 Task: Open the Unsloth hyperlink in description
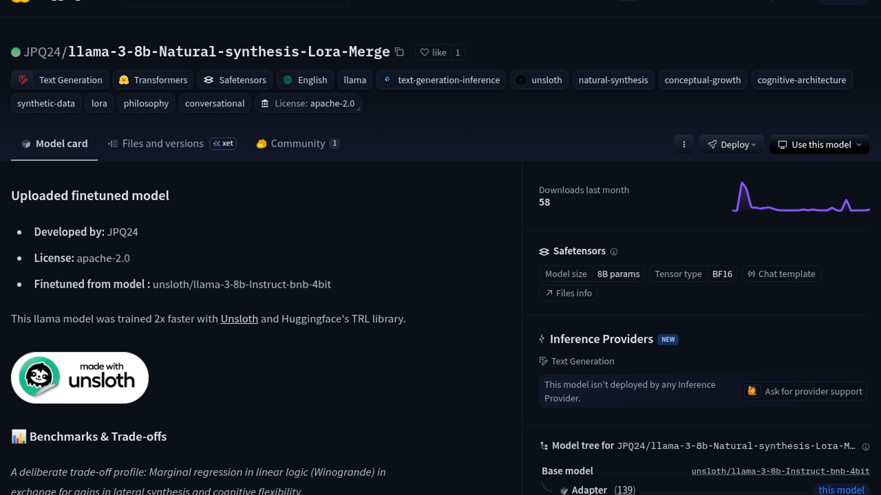coord(239,319)
